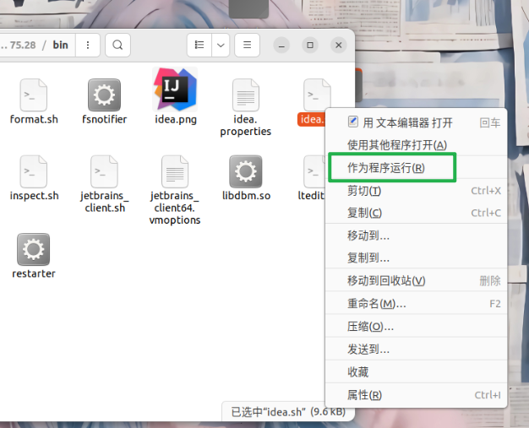Select the libdbm.so library icon
This screenshot has width=529, height=428.
245,171
